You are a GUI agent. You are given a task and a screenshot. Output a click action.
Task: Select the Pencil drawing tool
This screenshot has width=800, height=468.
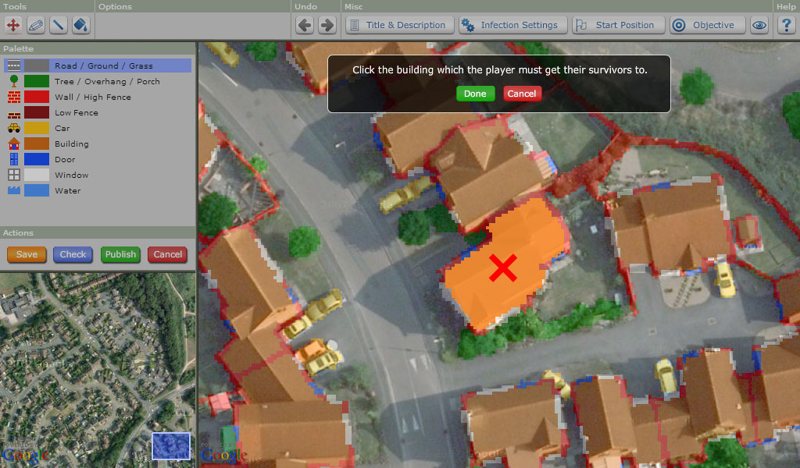(x=36, y=25)
